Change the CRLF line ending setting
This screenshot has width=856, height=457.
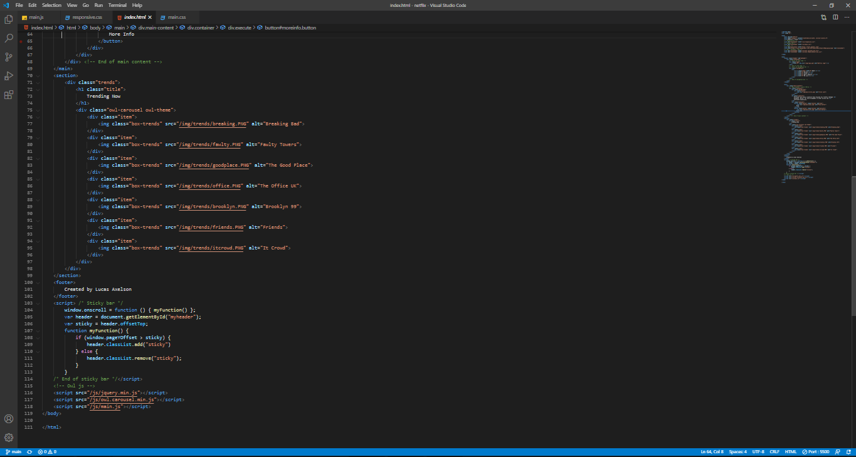point(775,451)
